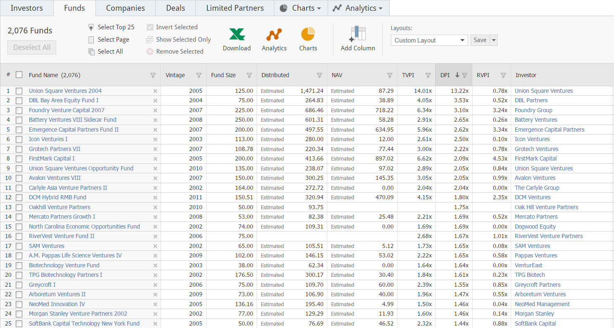
Task: Open Carlyle Asia Venture Partners II link
Action: point(68,188)
